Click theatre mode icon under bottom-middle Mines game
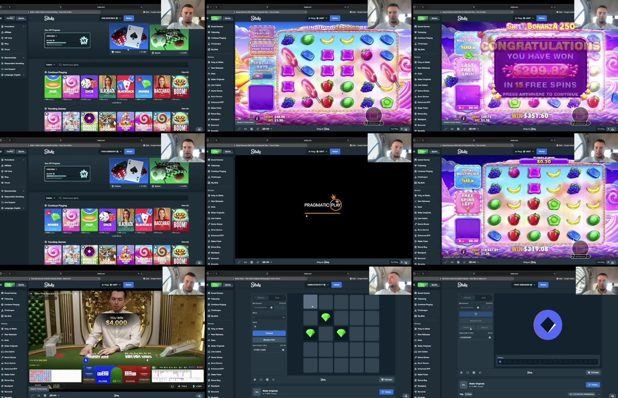The height and width of the screenshot is (398, 618). (261, 379)
